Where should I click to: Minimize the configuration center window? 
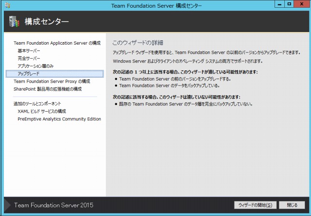pos(280,4)
